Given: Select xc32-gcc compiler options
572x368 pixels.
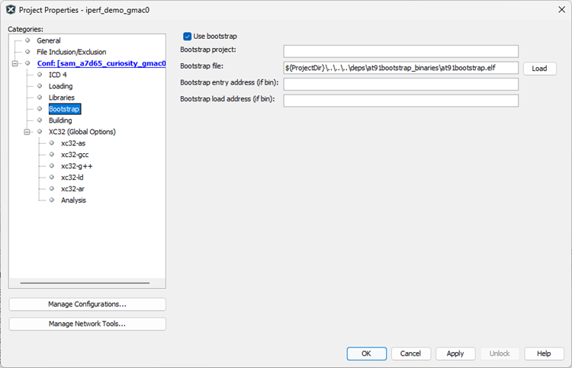Looking at the screenshot, I should tap(75, 155).
